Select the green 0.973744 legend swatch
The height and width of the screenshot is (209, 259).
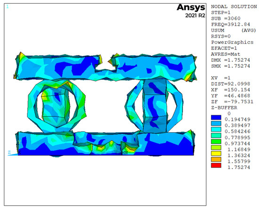216,142
